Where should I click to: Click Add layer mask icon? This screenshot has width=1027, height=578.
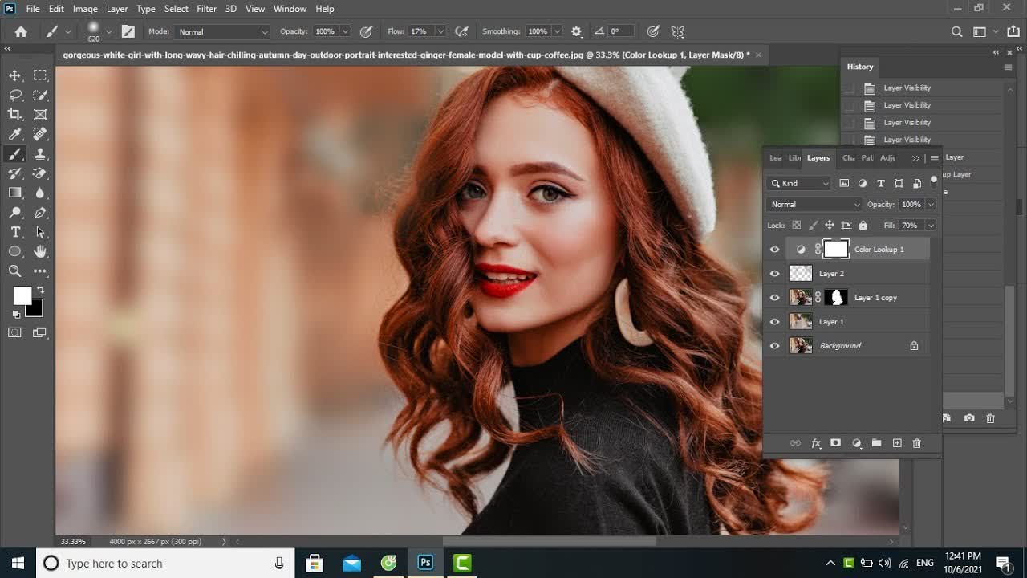[x=835, y=443]
